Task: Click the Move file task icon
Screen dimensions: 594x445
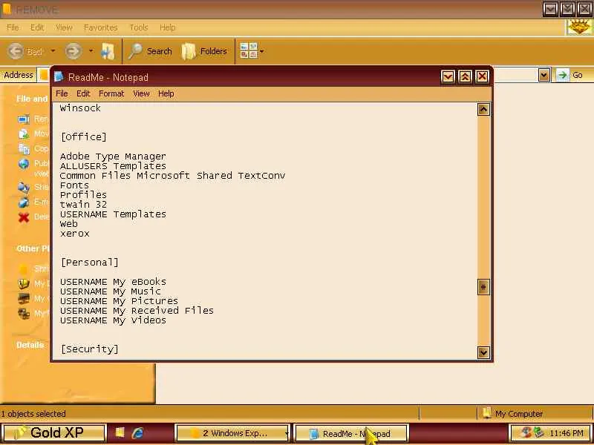Action: click(x=24, y=134)
